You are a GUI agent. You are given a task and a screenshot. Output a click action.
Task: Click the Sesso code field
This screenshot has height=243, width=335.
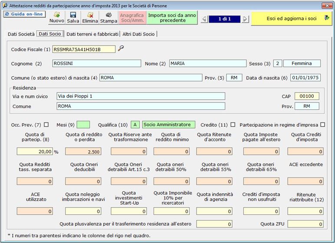[x=278, y=63]
